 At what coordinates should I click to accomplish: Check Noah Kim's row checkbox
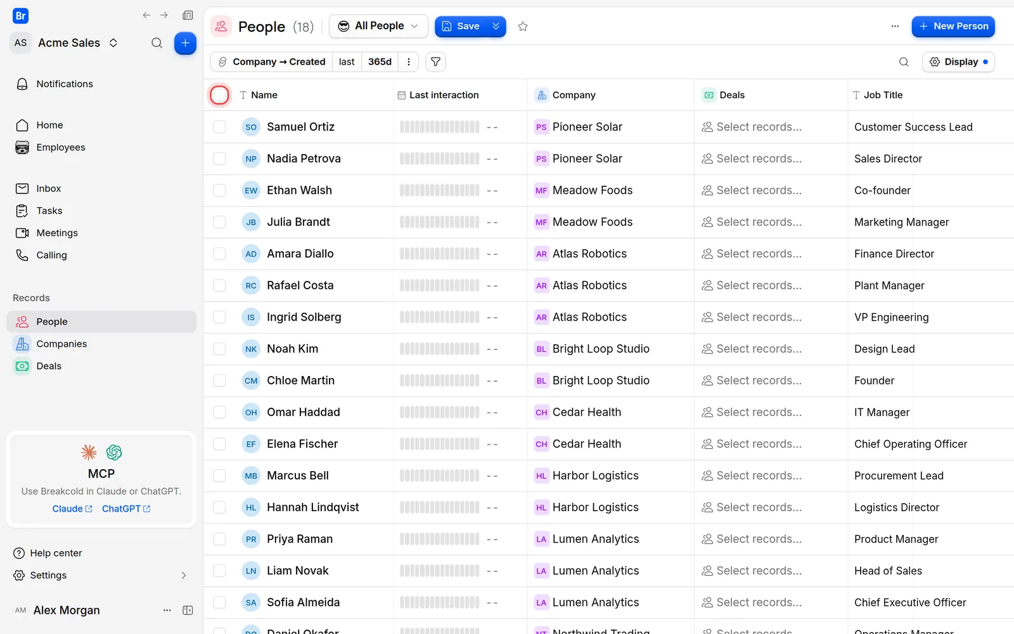tap(219, 349)
